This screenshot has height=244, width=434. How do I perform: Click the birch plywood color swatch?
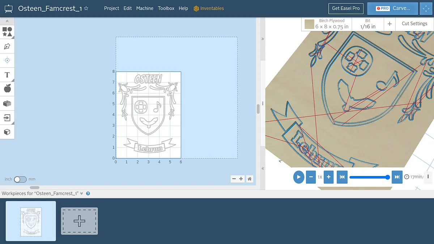pos(309,24)
